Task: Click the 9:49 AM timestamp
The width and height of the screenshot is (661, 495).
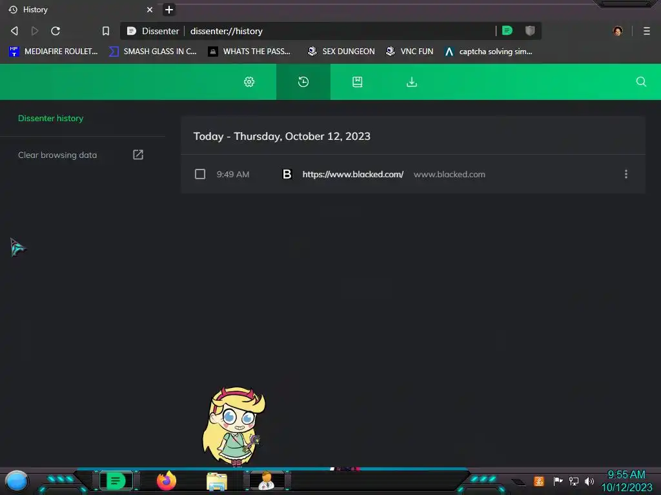Action: (x=232, y=174)
